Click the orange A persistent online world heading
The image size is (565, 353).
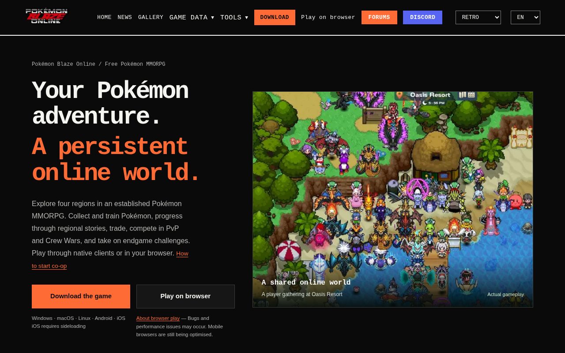coord(116,159)
